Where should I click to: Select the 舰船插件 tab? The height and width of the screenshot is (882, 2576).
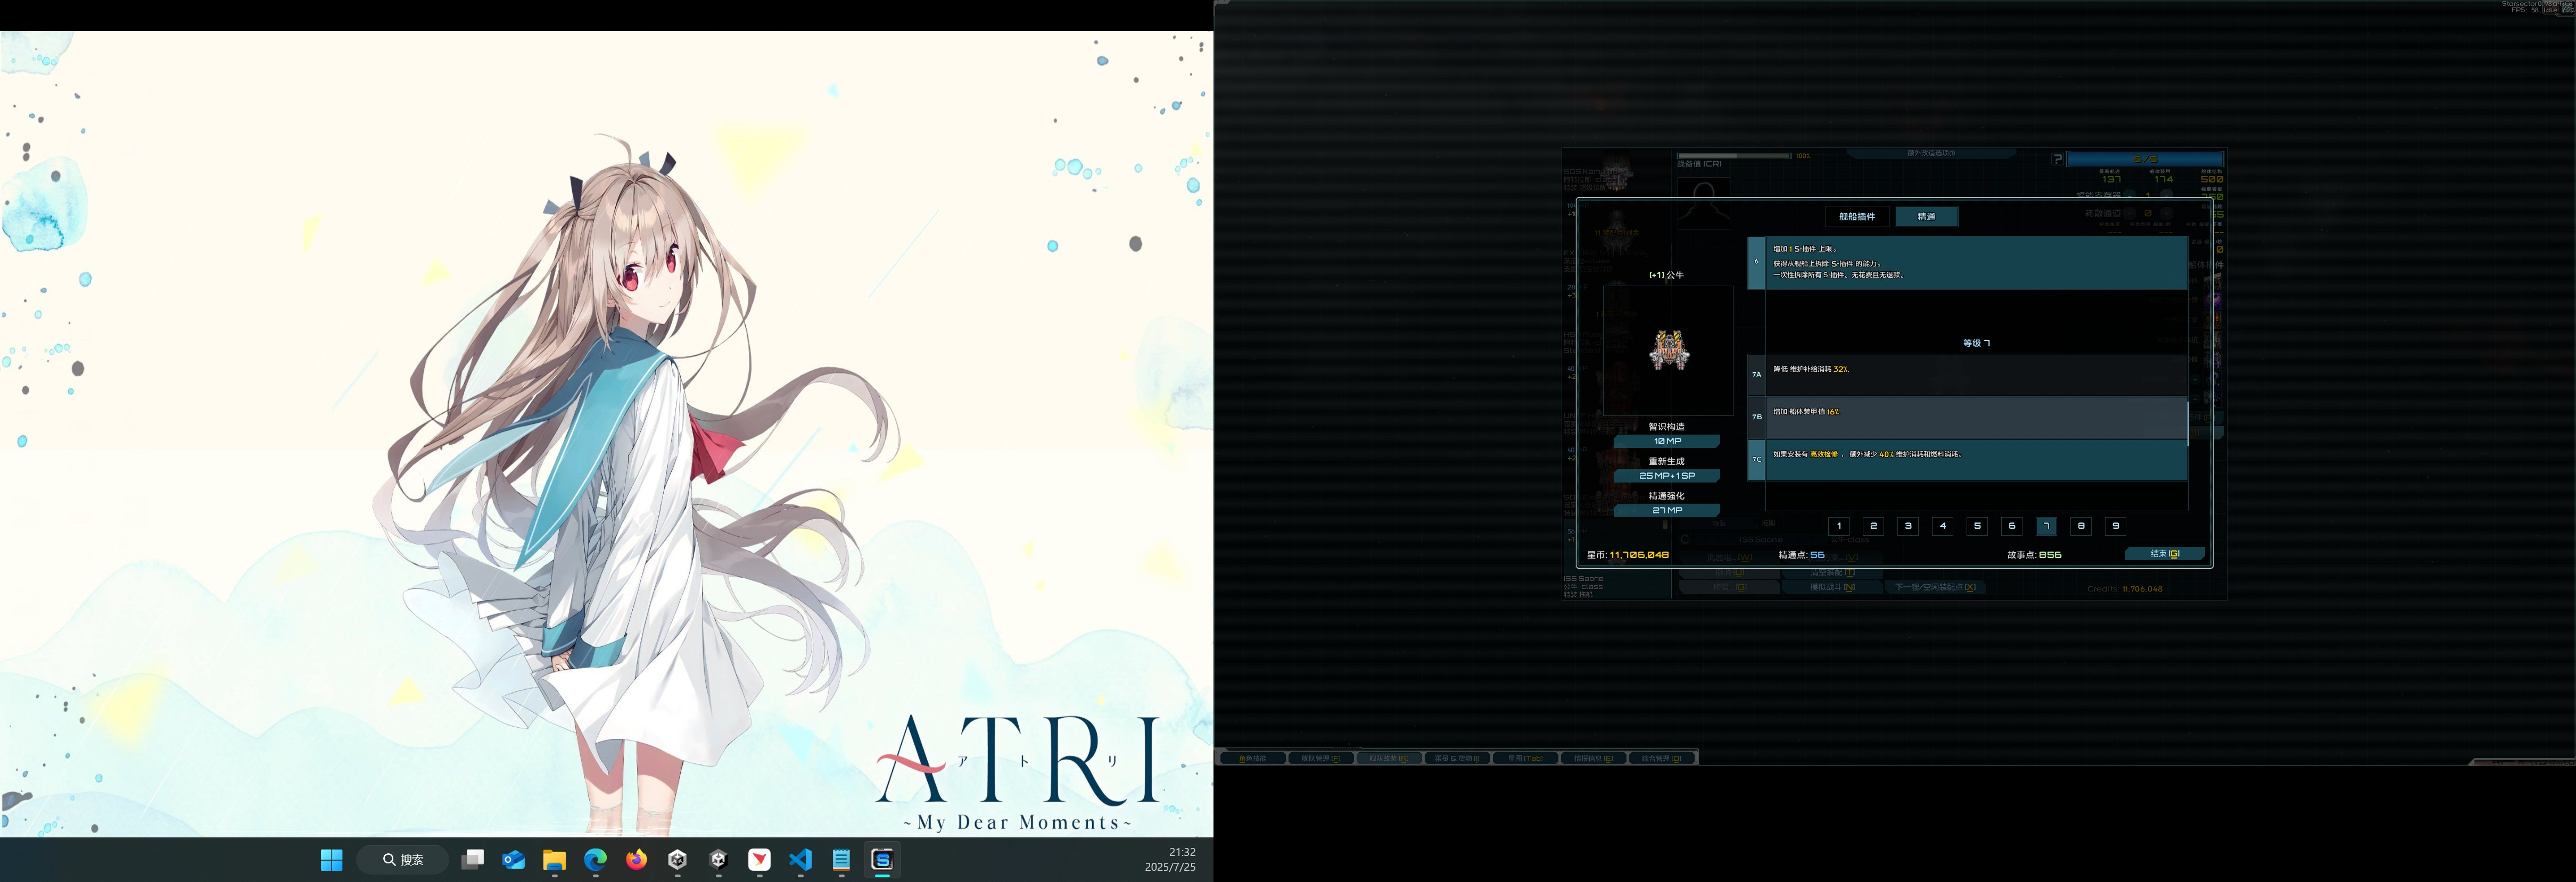pyautogui.click(x=1856, y=216)
